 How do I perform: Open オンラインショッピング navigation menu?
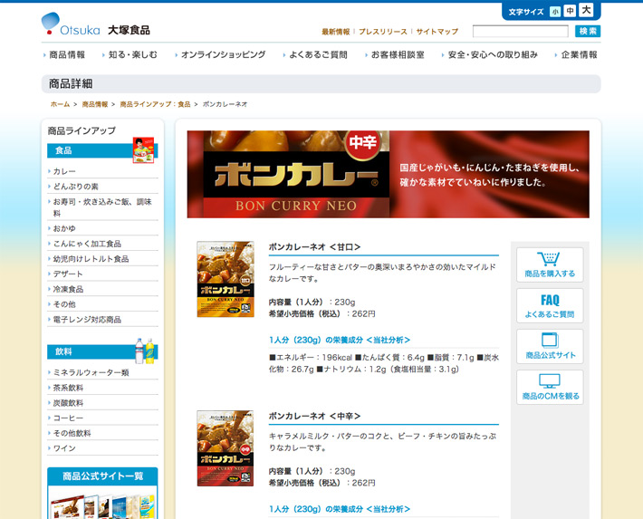(x=223, y=54)
